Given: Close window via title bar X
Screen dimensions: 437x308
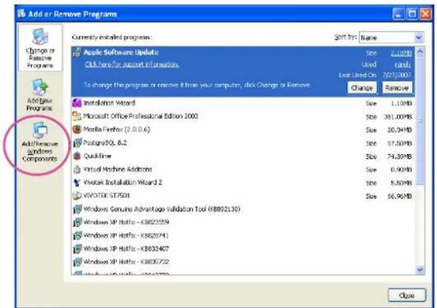Looking at the screenshot, I should [426, 14].
